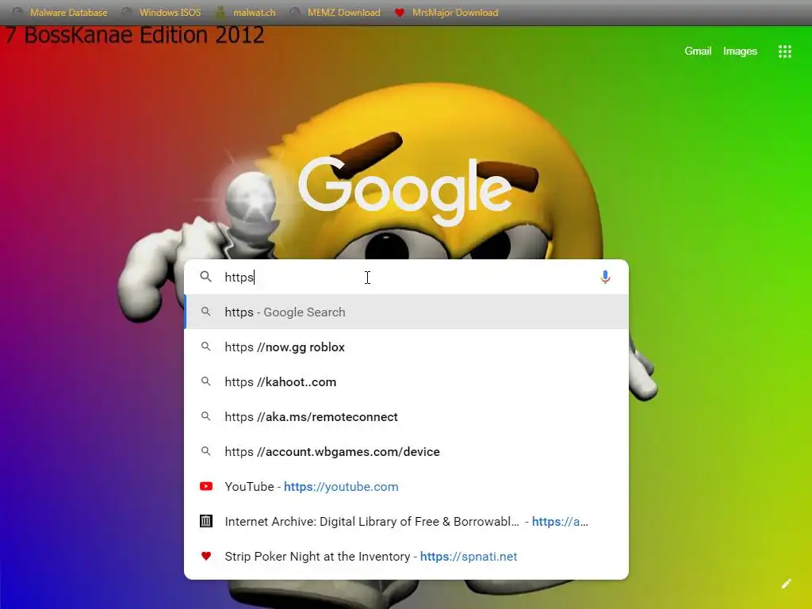This screenshot has width=812, height=609.
Task: Click the Google logo
Action: (x=405, y=190)
